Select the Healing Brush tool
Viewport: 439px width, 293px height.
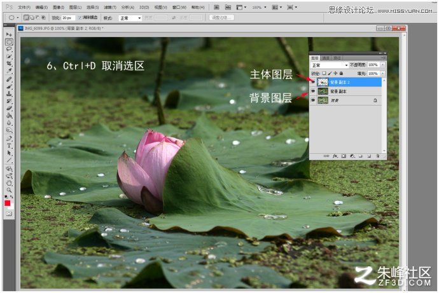(10, 79)
